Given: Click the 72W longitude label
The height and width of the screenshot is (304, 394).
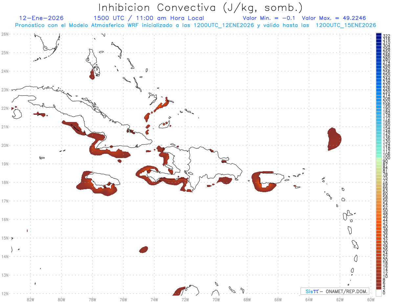Looking at the screenshot, I should [x=185, y=299].
